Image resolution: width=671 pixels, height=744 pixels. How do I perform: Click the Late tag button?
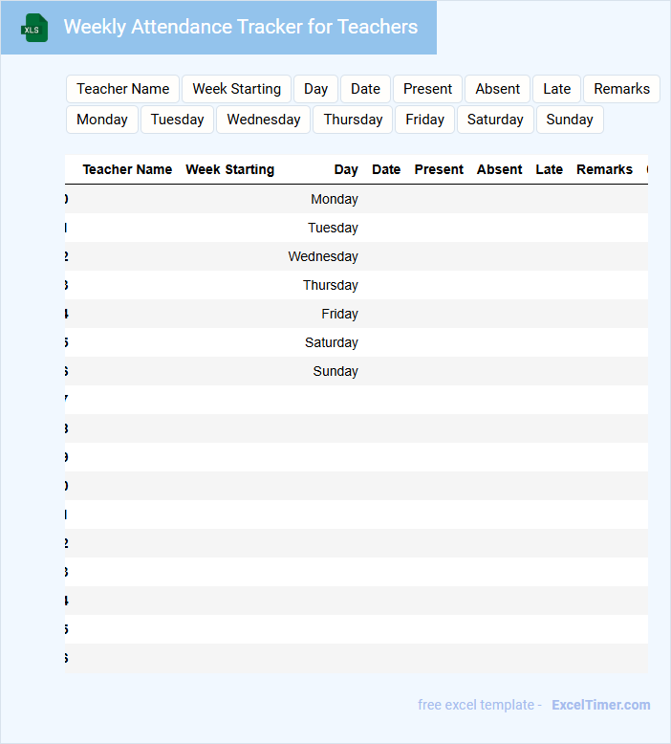pyautogui.click(x=556, y=89)
